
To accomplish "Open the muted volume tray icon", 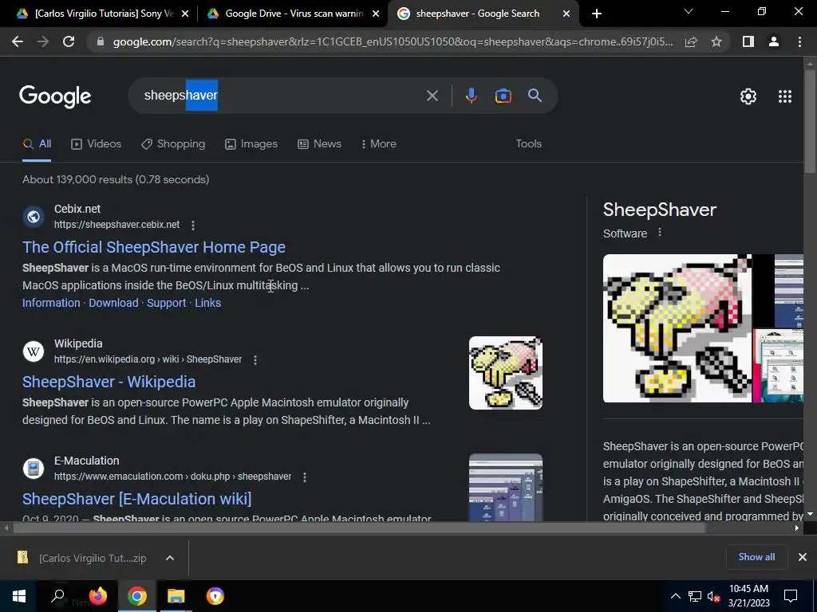I will [x=714, y=596].
